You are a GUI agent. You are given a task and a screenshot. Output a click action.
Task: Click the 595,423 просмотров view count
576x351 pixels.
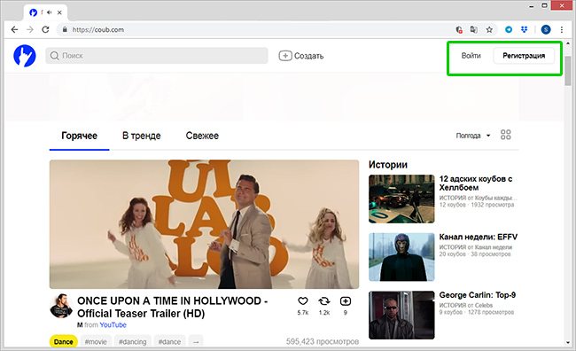coord(323,342)
